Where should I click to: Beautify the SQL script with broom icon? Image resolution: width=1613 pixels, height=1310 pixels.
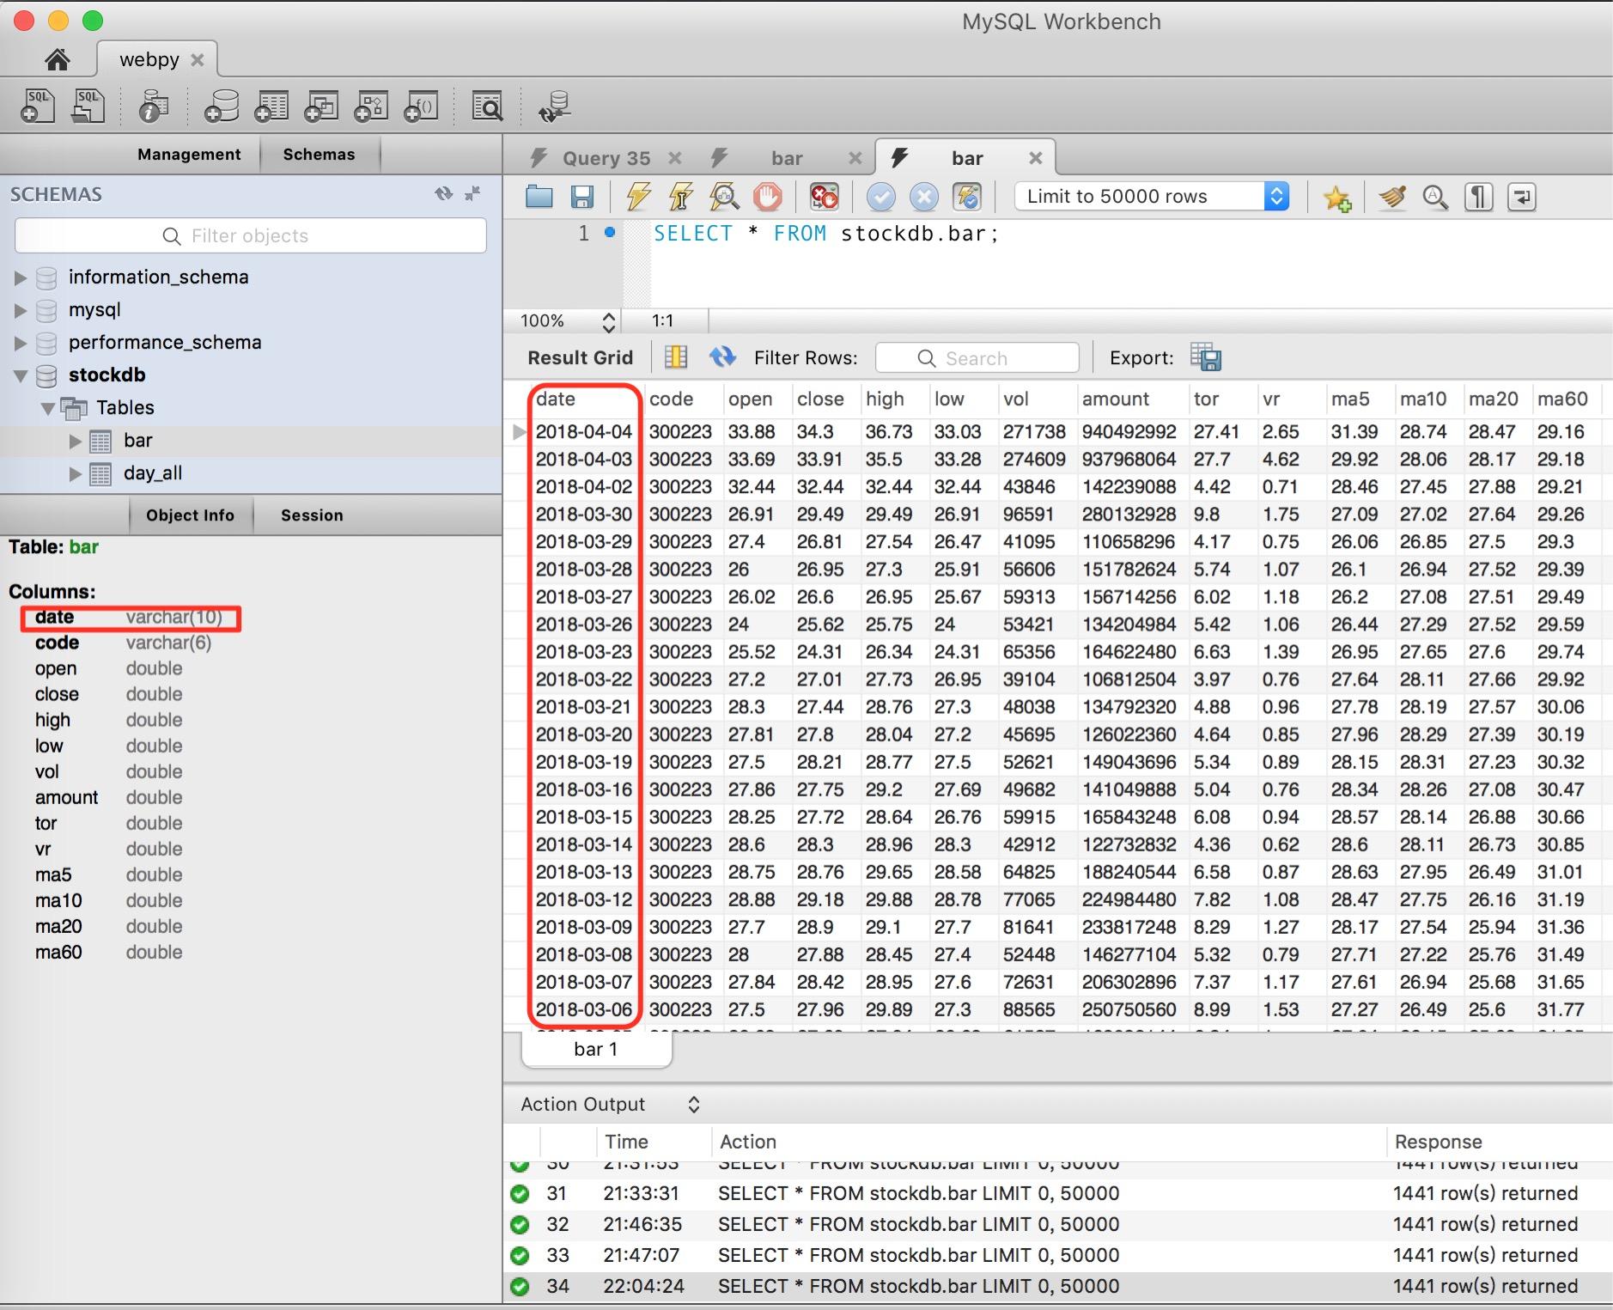1392,197
